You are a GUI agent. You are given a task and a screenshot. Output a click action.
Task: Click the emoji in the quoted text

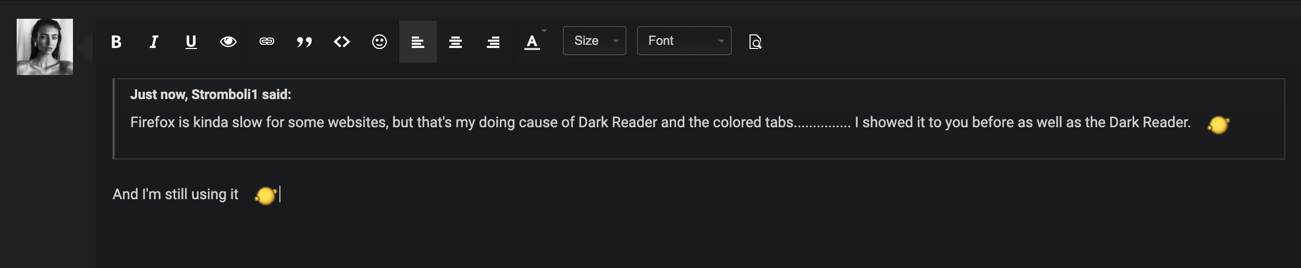1218,125
